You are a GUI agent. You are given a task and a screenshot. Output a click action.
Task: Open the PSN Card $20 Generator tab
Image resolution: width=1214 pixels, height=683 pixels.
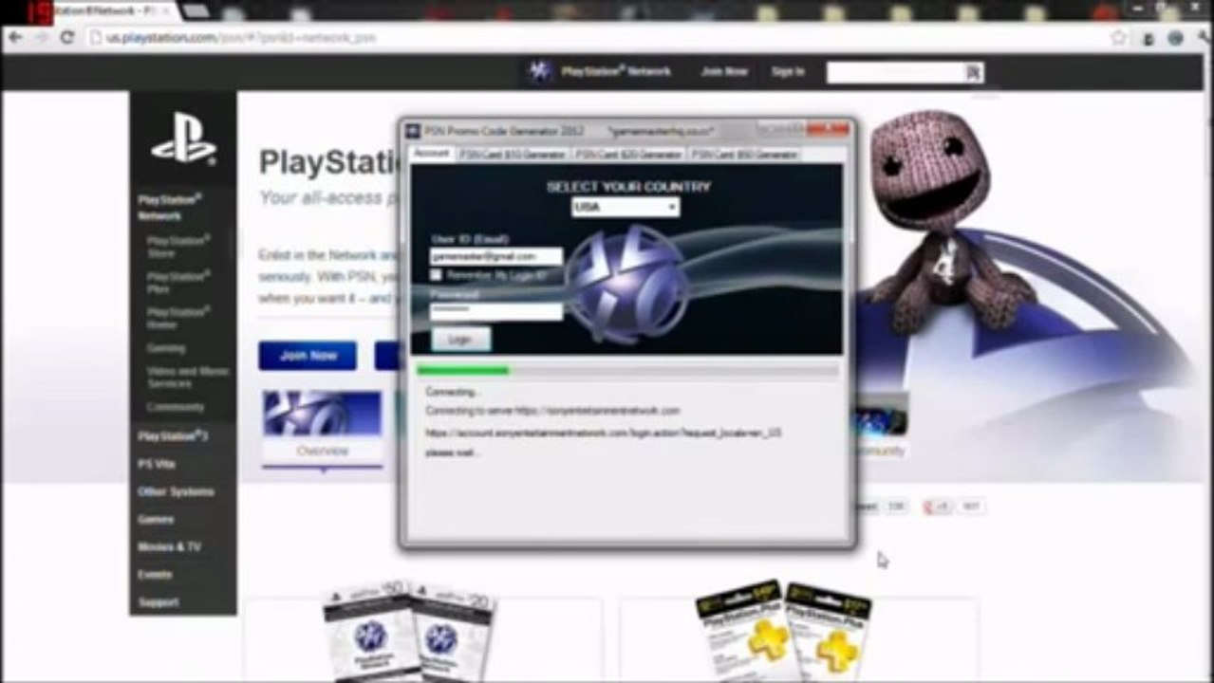[627, 154]
